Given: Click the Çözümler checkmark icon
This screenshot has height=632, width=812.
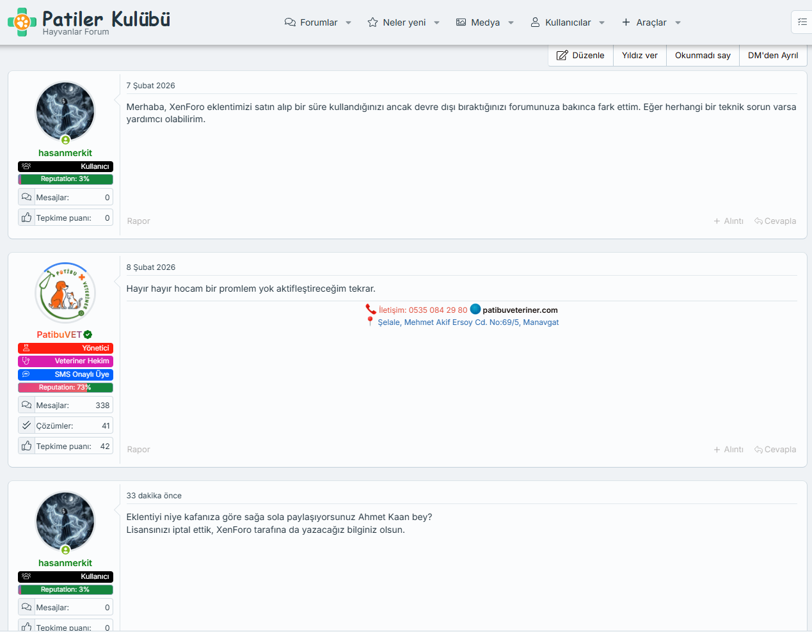Looking at the screenshot, I should click(26, 425).
